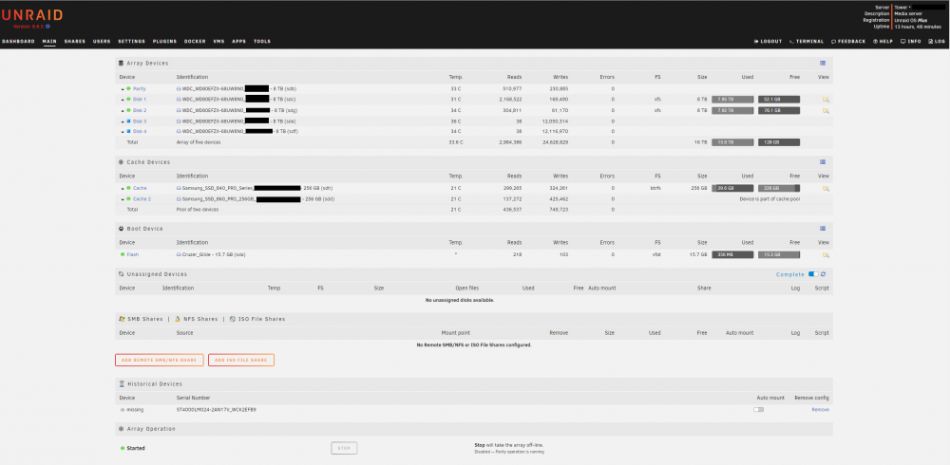Click the Parity disk drive icon
The height and width of the screenshot is (465, 950).
click(179, 89)
